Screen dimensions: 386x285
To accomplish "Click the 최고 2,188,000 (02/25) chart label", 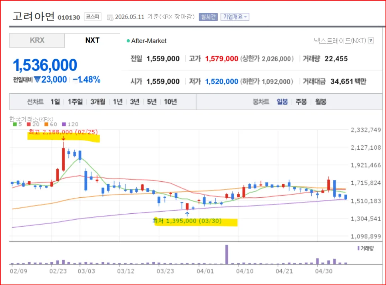I will click(x=63, y=132).
